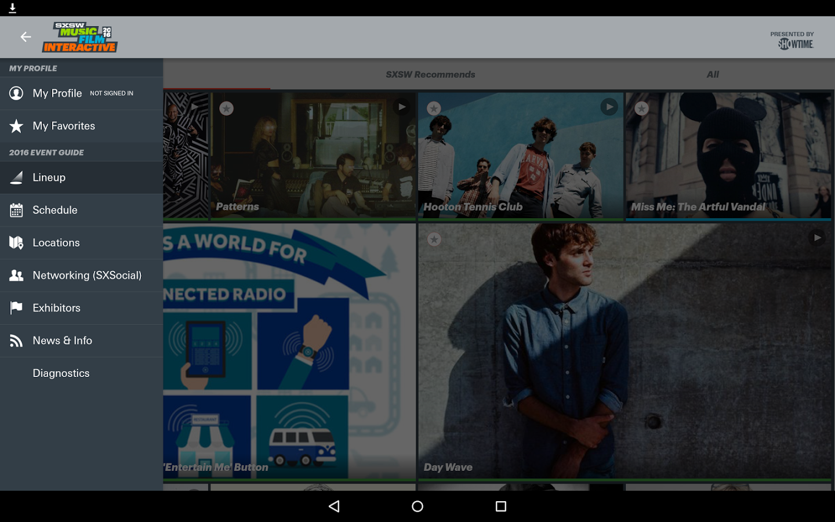Play the Day Wave preview

point(816,238)
